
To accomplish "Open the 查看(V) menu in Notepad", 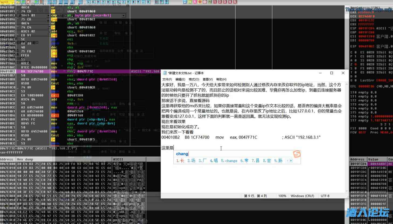I will click(207, 79).
